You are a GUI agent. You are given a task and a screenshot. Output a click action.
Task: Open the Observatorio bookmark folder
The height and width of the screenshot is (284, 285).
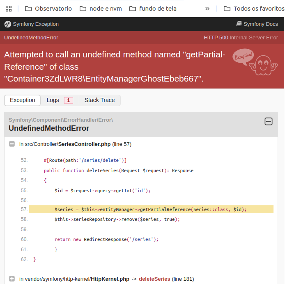(x=48, y=9)
